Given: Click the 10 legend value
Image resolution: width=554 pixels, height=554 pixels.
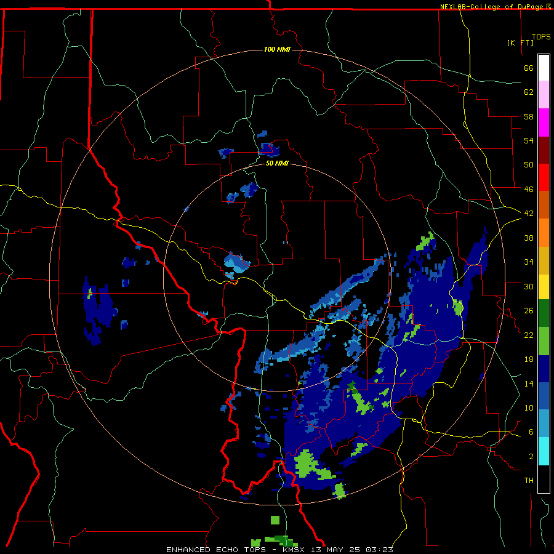Looking at the screenshot, I should [529, 407].
